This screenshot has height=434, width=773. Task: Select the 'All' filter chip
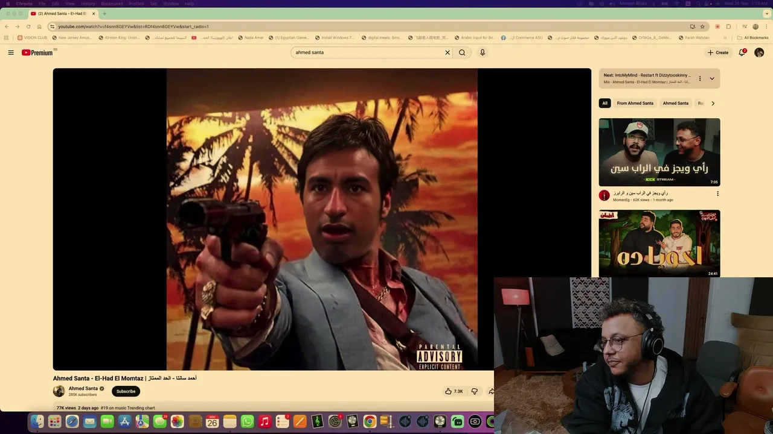(605, 103)
